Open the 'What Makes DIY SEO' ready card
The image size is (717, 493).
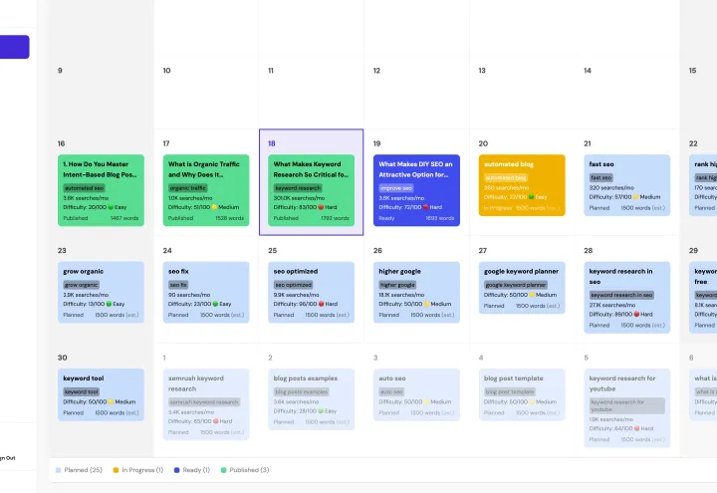pyautogui.click(x=416, y=190)
